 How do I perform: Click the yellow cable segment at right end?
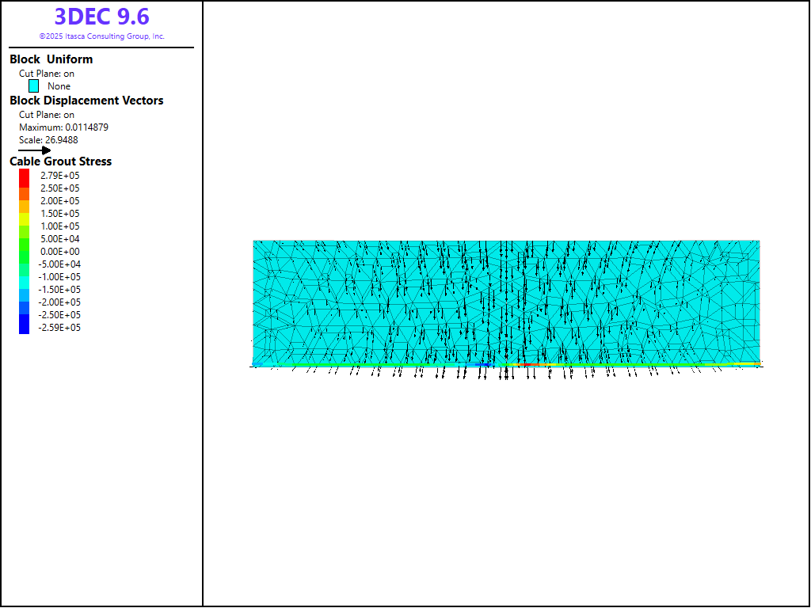(x=746, y=364)
